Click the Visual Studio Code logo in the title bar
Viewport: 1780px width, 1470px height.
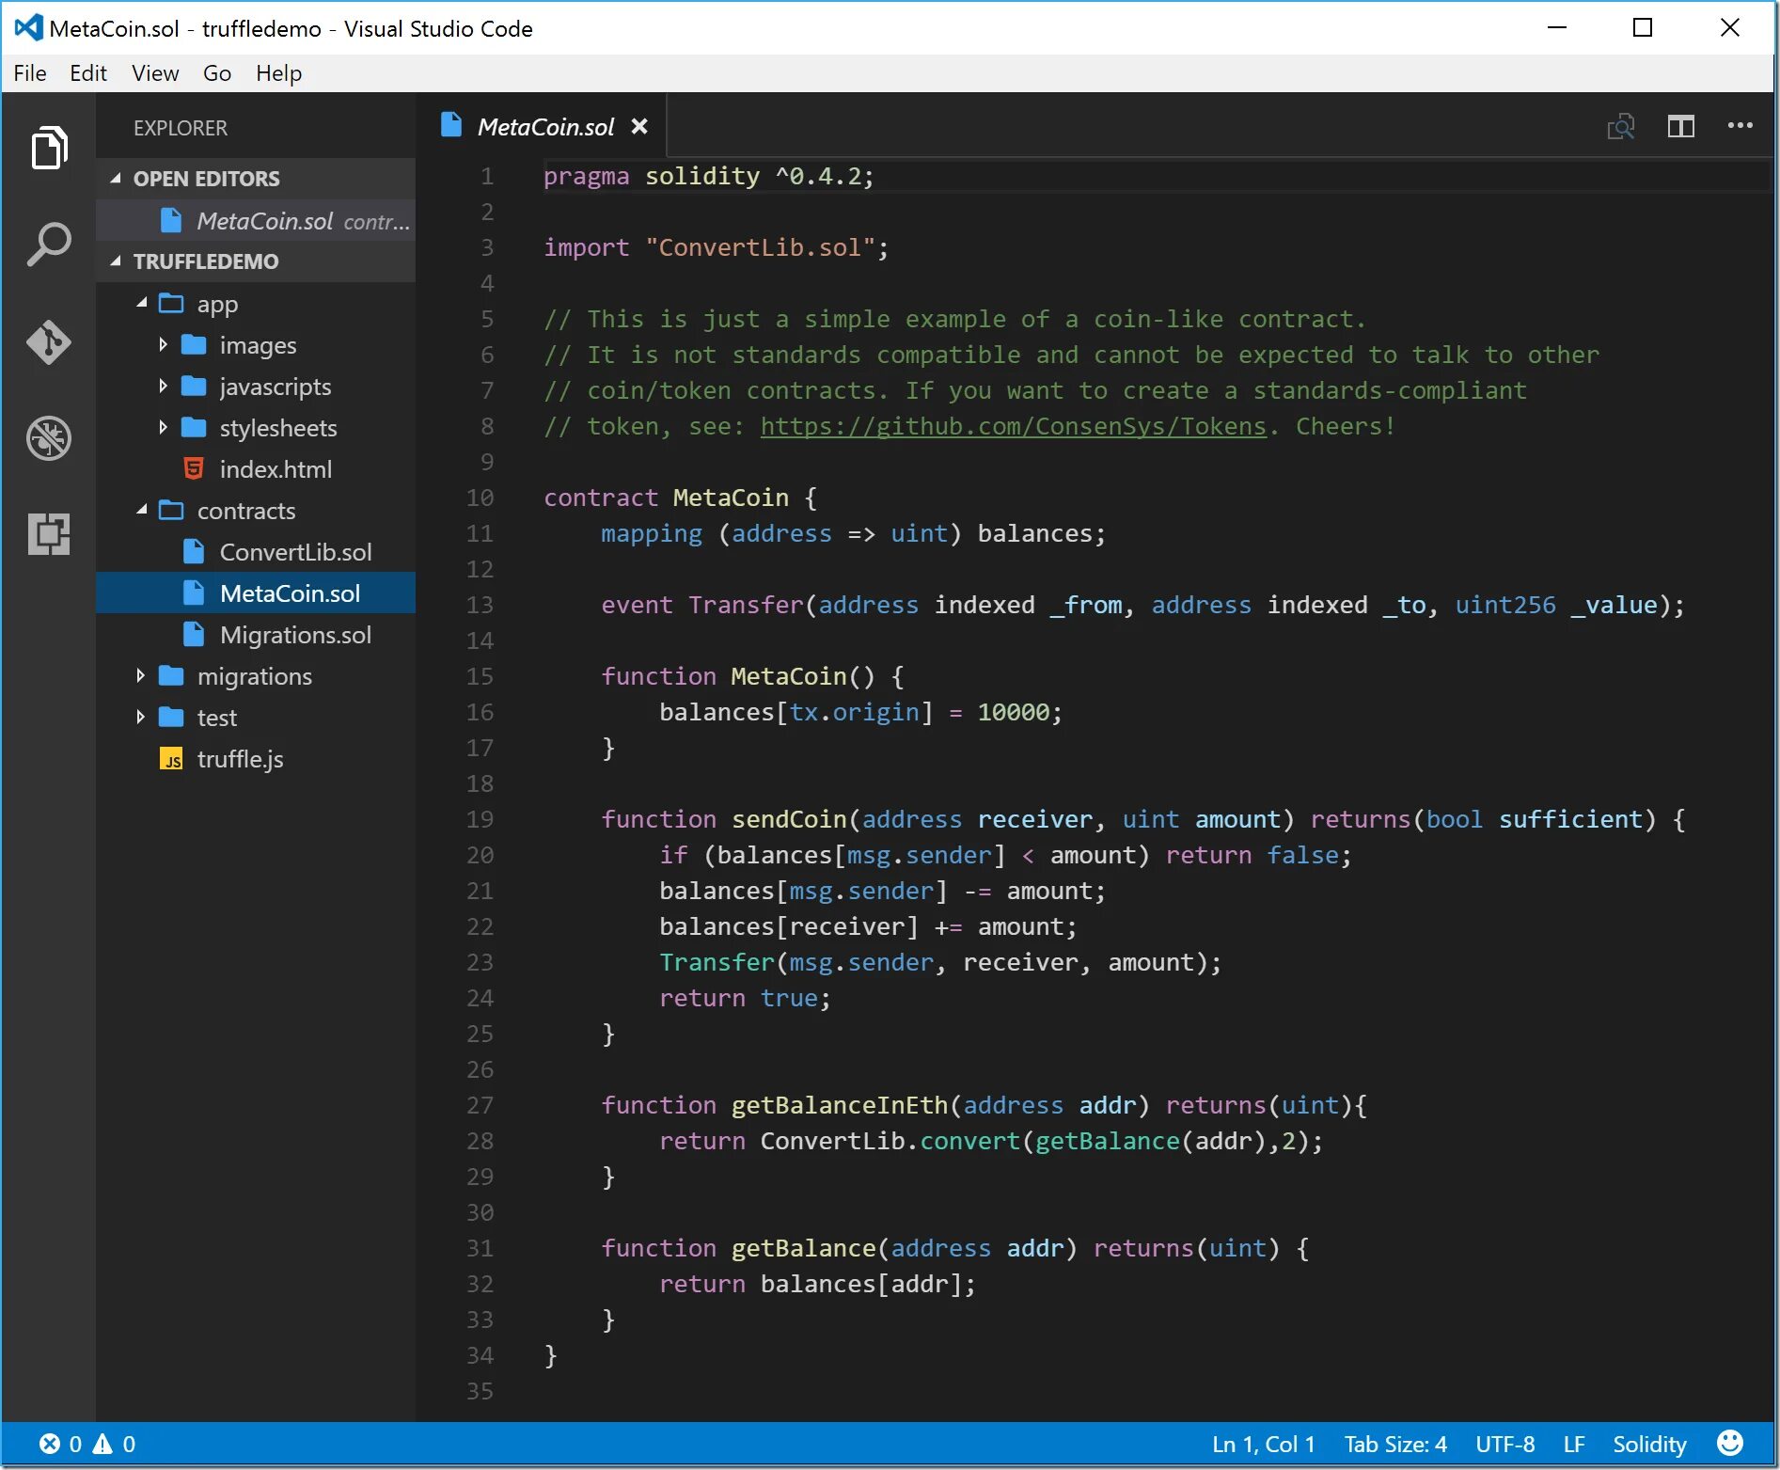coord(28,28)
